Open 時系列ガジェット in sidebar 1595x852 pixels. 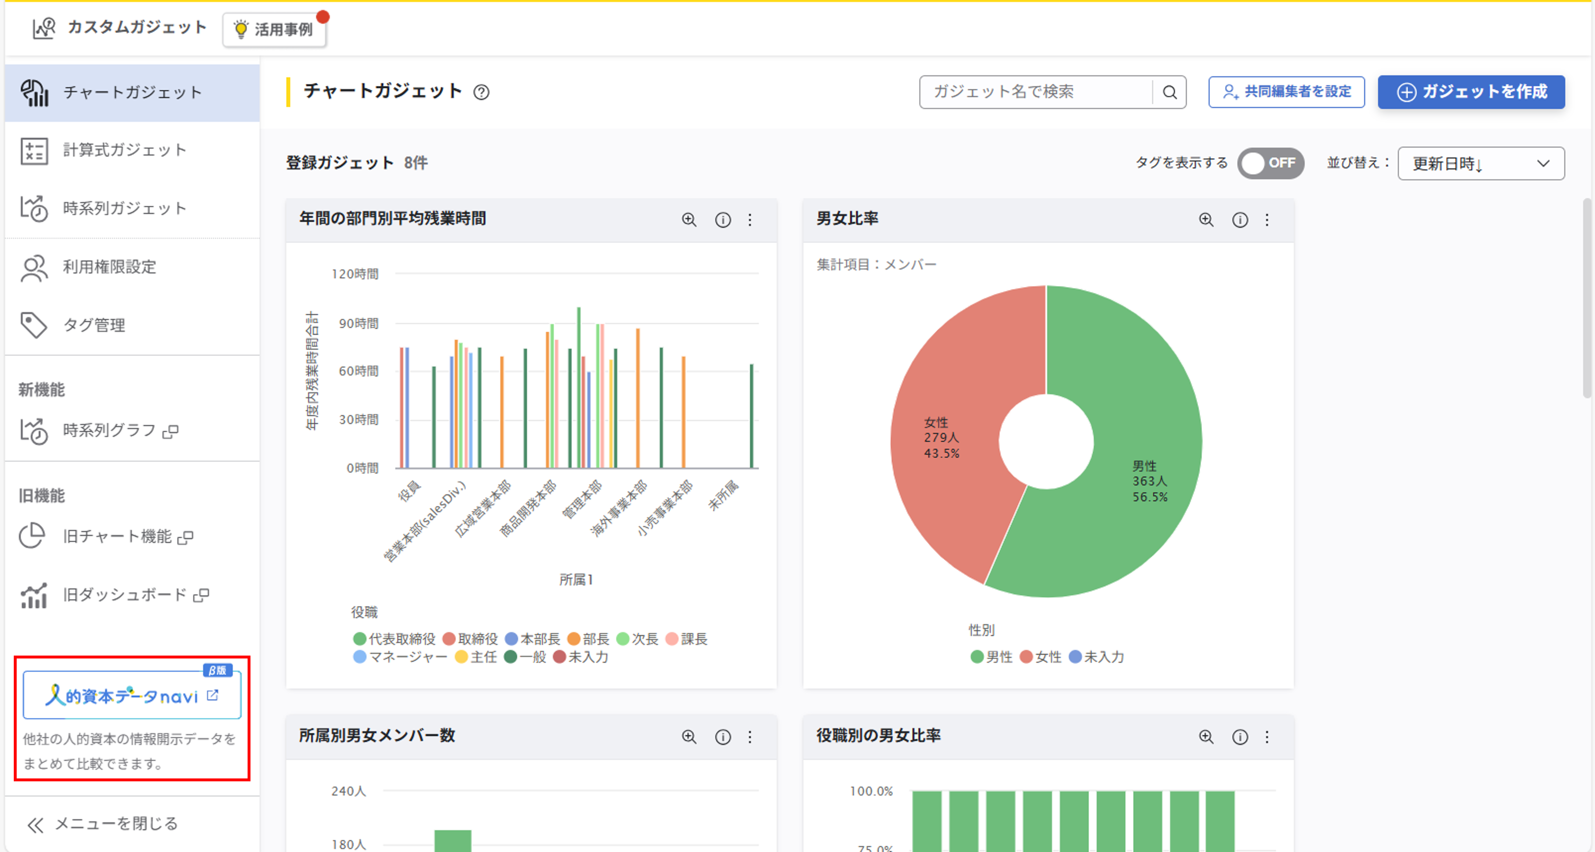pyautogui.click(x=124, y=209)
